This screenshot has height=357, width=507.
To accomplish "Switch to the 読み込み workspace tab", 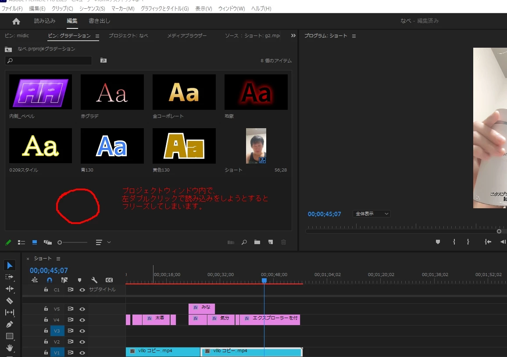I will (45, 21).
